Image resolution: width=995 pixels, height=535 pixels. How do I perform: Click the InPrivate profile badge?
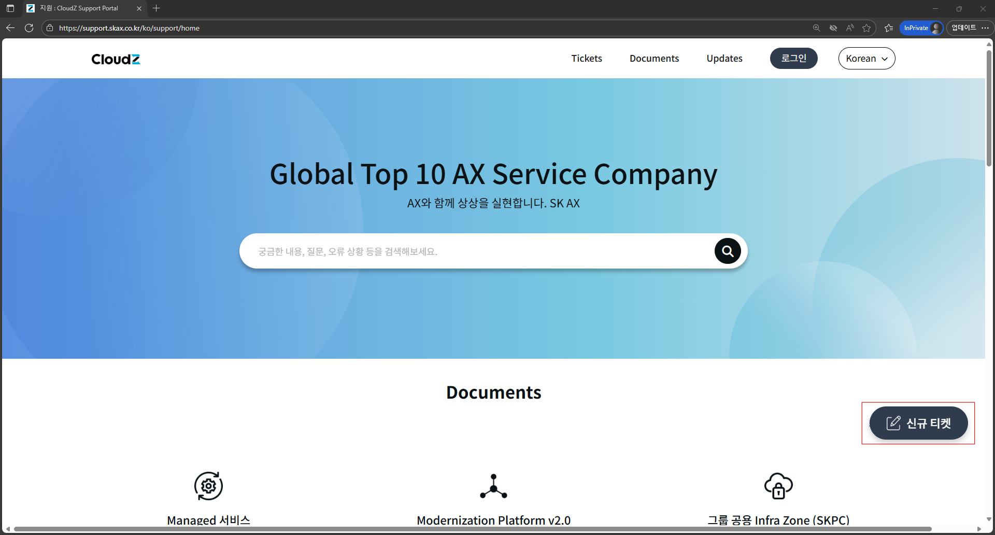pos(921,28)
